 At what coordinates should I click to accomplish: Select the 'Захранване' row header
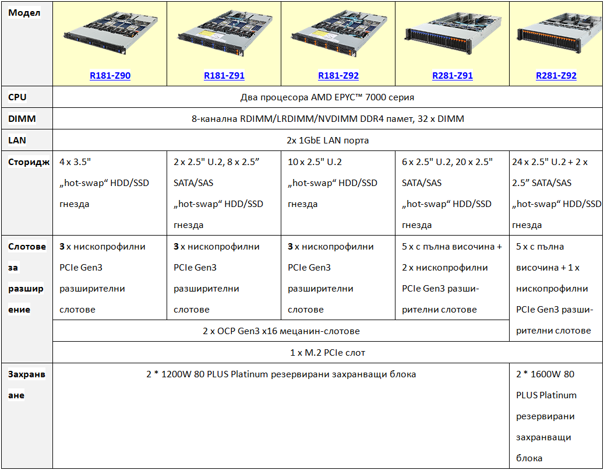pyautogui.click(x=27, y=416)
